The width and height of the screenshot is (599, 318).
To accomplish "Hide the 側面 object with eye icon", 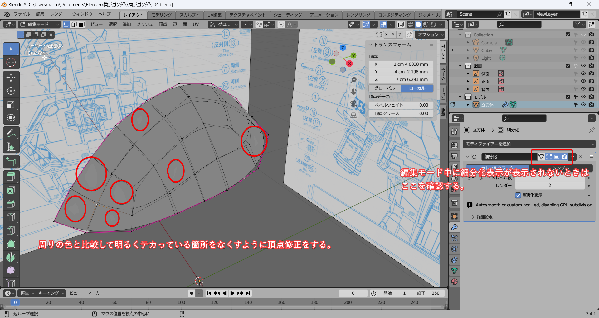I will click(583, 74).
